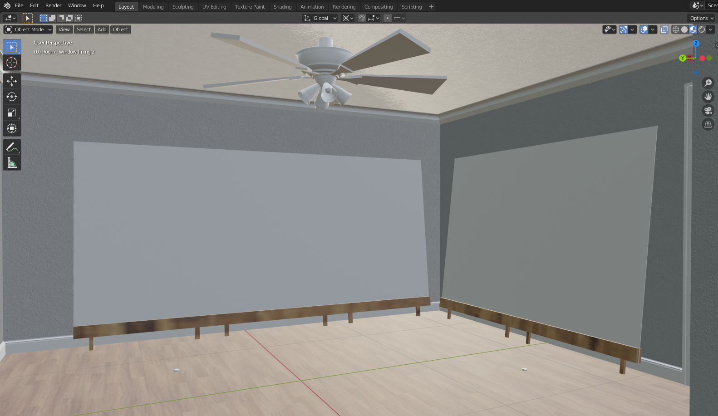Switch to the Shading workspace tab
The width and height of the screenshot is (718, 416).
pos(282,7)
